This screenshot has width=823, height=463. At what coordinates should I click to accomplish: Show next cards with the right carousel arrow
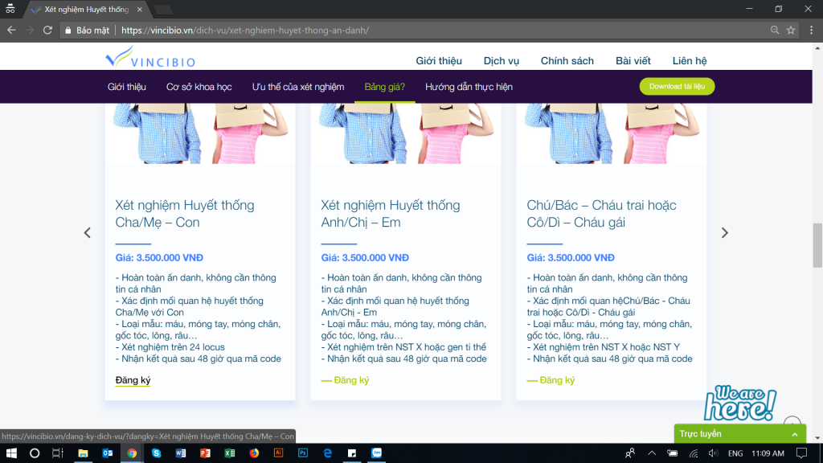(x=724, y=232)
